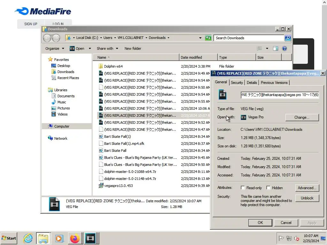Select the Bart Skate Fall(1).mp4.sfk file

[124, 143]
